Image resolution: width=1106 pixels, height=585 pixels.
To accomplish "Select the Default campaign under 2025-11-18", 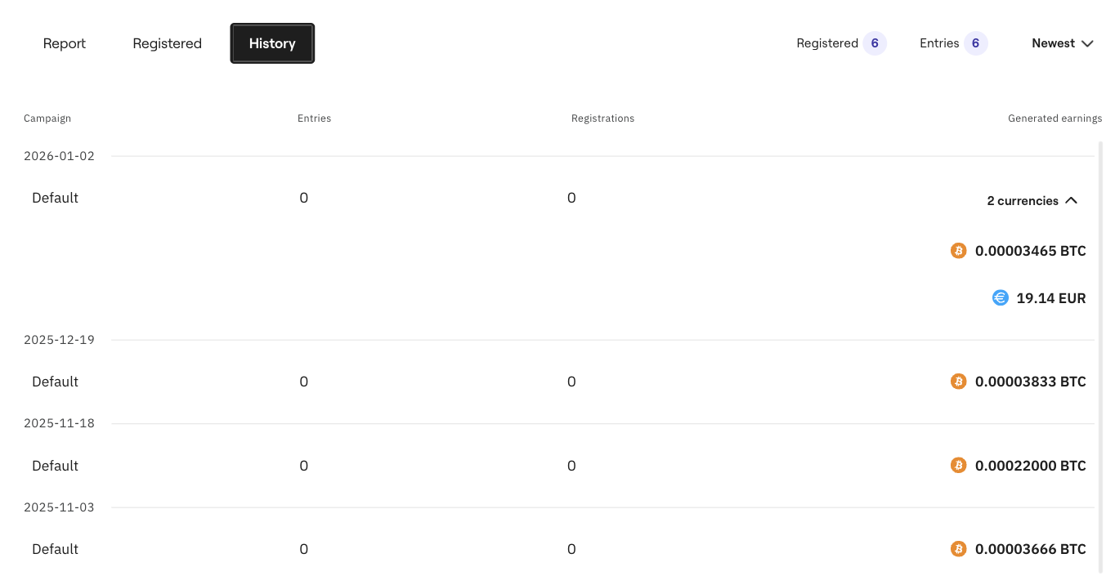I will click(55, 466).
